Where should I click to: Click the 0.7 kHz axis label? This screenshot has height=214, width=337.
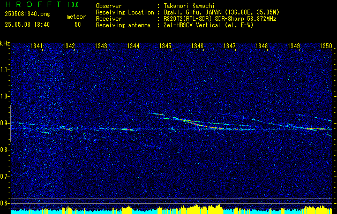[4, 177]
